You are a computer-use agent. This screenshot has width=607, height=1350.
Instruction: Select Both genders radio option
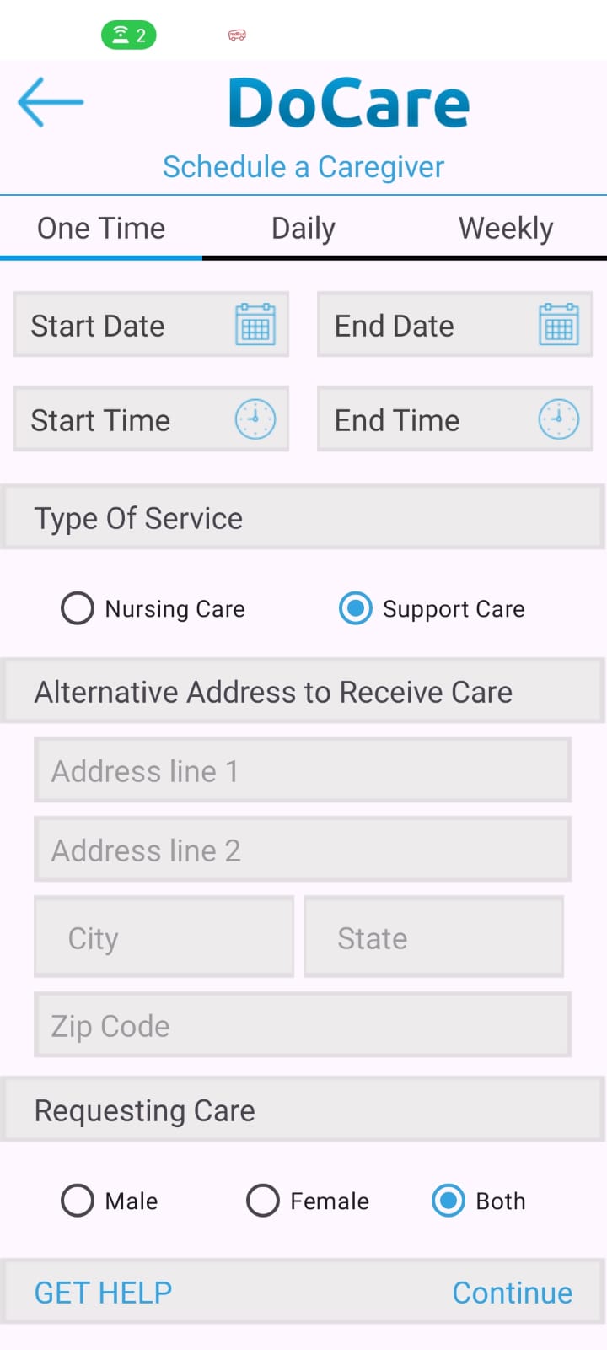449,1201
